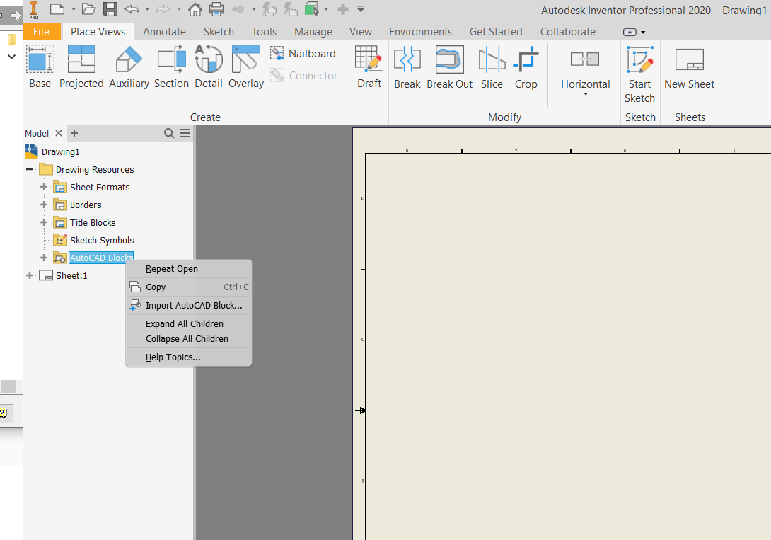Search the Model browser
Image resolution: width=771 pixels, height=540 pixels.
pos(168,133)
